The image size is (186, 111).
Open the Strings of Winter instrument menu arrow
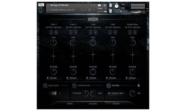[x=48, y=5]
